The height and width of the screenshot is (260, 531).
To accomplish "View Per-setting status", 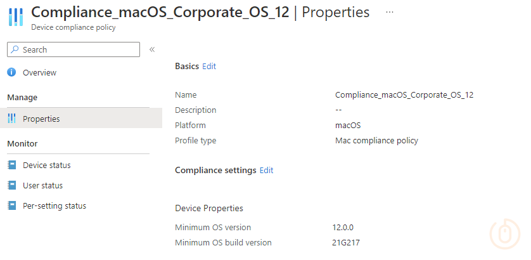I will click(x=54, y=206).
